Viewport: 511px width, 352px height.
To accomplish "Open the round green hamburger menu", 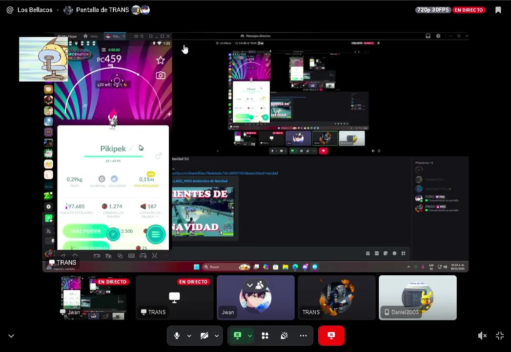I will point(156,234).
